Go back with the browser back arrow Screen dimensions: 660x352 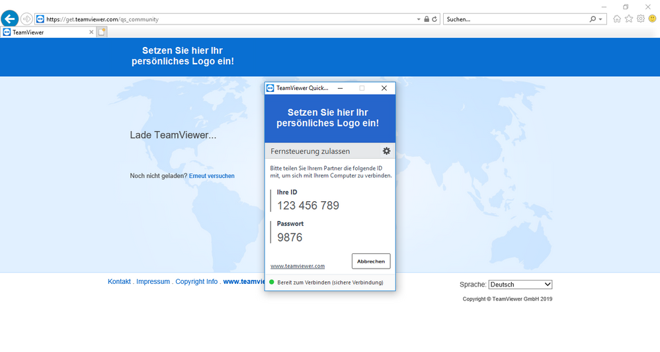coord(10,19)
